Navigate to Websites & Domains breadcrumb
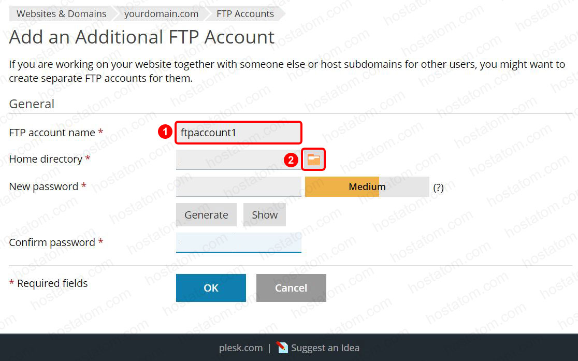The width and height of the screenshot is (578, 361). [x=61, y=13]
